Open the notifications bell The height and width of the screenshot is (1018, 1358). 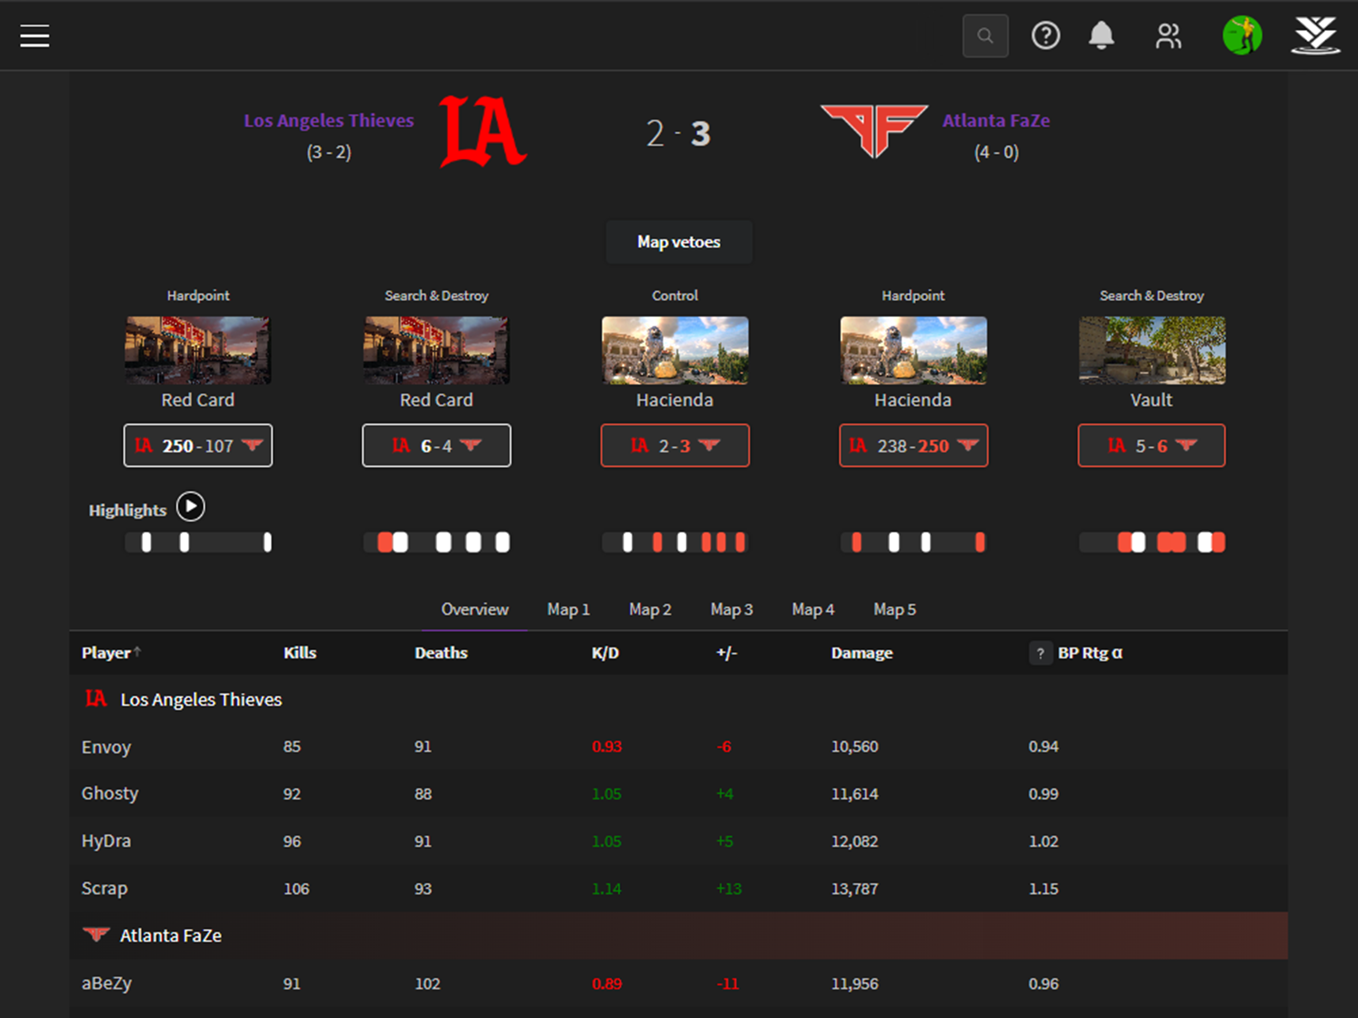click(1101, 36)
